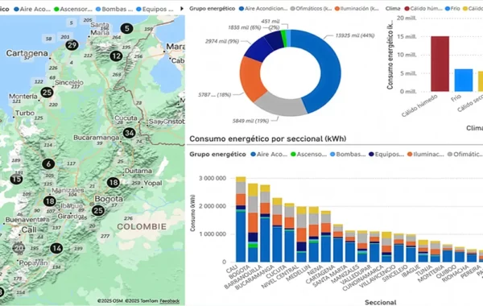The width and height of the screenshot is (483, 306).
Task: Click the Bucaramanga city label on map
Action: [x=96, y=138]
